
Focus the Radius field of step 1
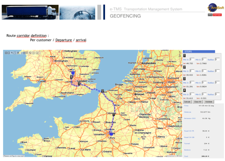tap(217, 60)
